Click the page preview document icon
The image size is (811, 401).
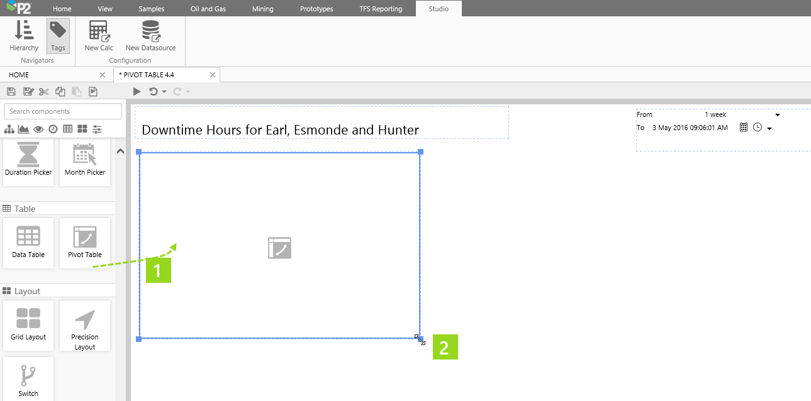point(93,92)
